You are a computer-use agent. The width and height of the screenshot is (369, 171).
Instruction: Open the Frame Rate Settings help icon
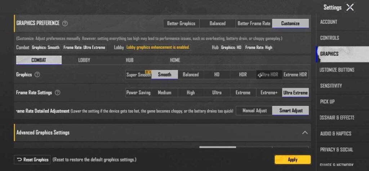coord(57,93)
